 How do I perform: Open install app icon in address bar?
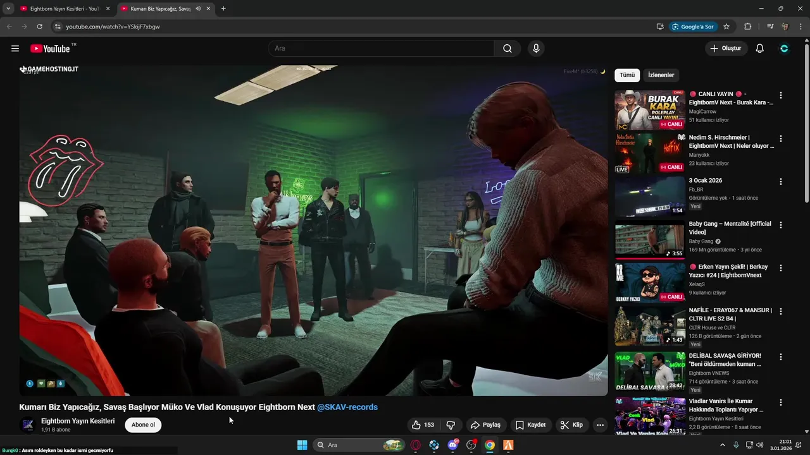tap(660, 27)
